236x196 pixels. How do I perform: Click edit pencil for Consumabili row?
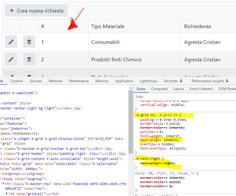(11, 42)
